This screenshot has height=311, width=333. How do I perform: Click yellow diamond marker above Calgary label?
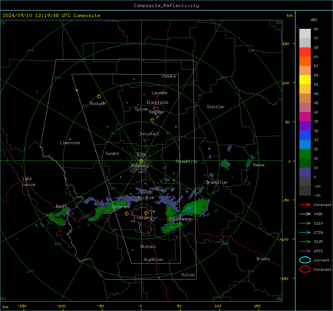pos(146,213)
